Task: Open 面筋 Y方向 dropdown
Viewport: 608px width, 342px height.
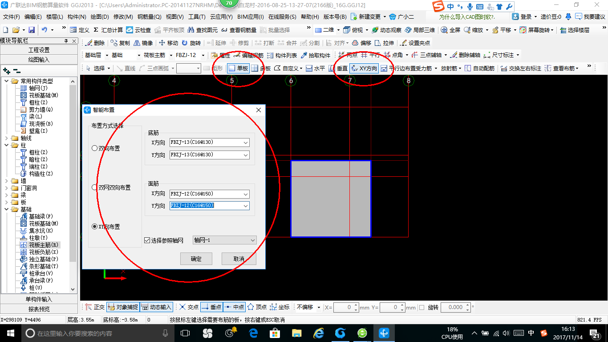Action: pyautogui.click(x=246, y=206)
